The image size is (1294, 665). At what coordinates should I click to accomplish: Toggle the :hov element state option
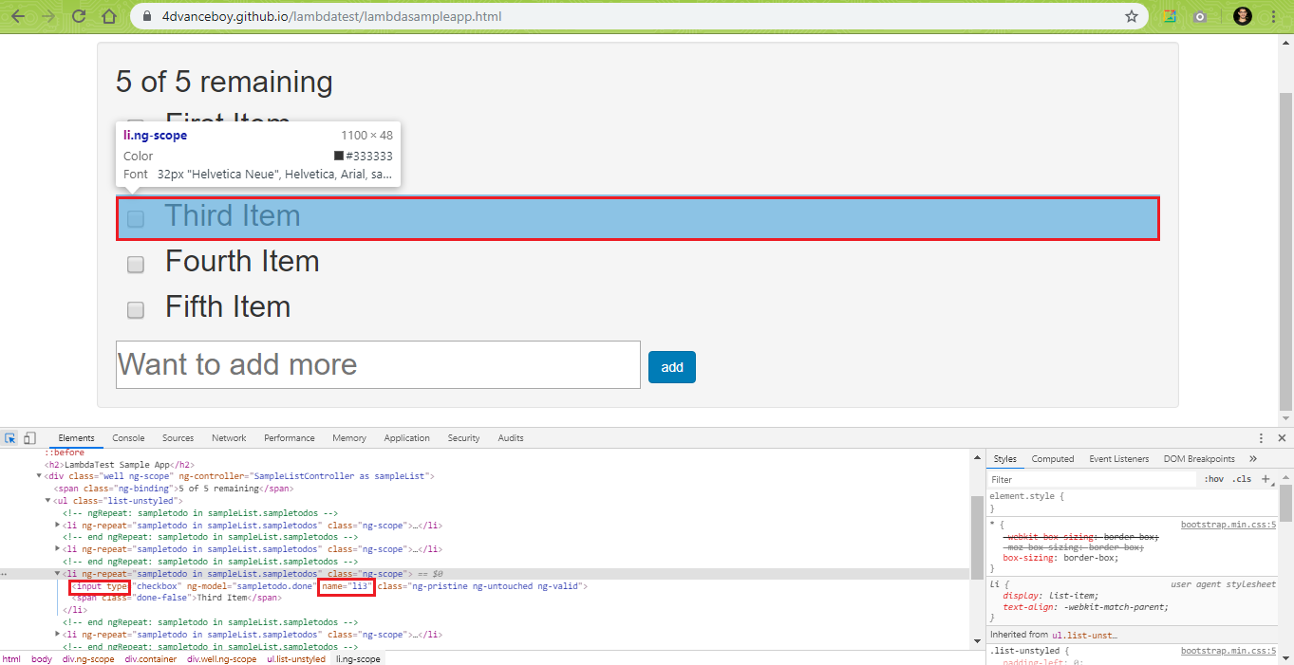point(1214,479)
